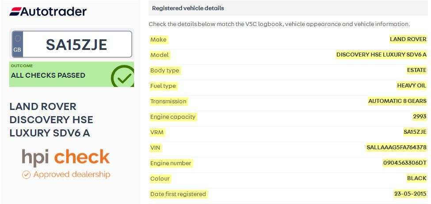This screenshot has width=431, height=204.
Task: Click the ESTATE body type value
Action: [417, 70]
